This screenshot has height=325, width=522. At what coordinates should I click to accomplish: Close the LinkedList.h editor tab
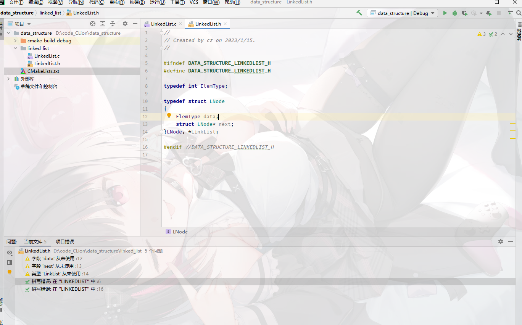(225, 24)
